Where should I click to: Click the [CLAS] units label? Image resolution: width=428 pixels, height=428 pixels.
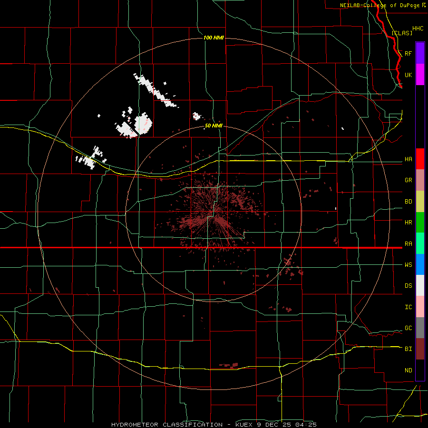point(402,33)
